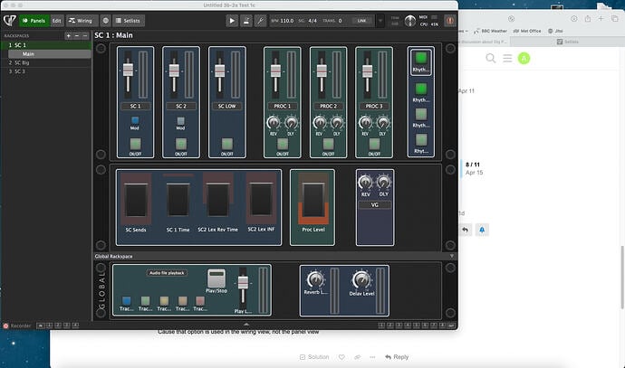Image resolution: width=625 pixels, height=368 pixels.
Task: Click the global trim knob near MIDI indicator
Action: tap(409, 21)
